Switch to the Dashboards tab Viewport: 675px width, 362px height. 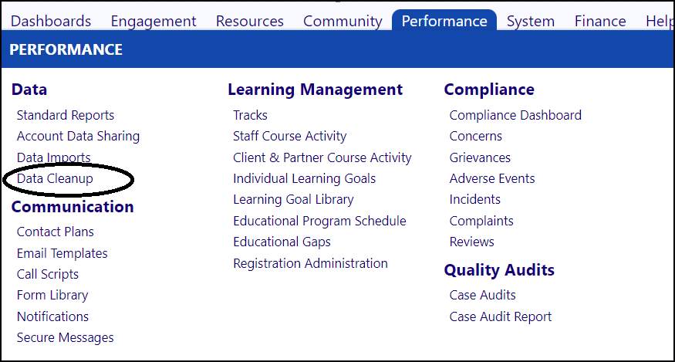51,21
